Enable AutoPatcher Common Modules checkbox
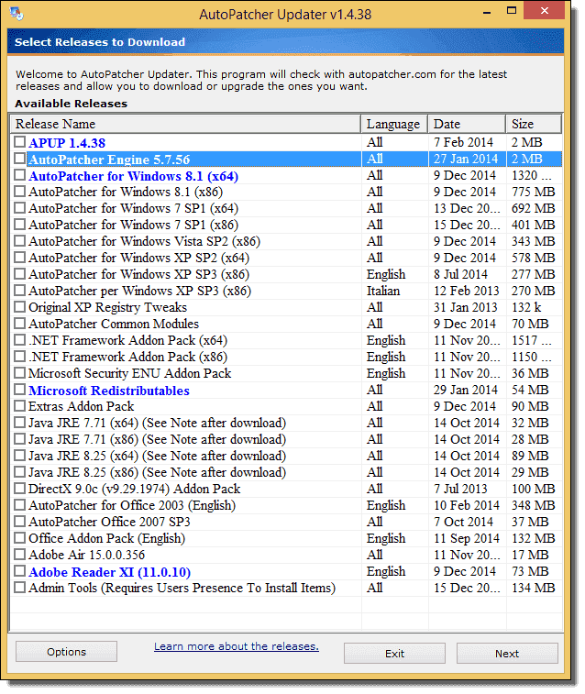 (19, 323)
